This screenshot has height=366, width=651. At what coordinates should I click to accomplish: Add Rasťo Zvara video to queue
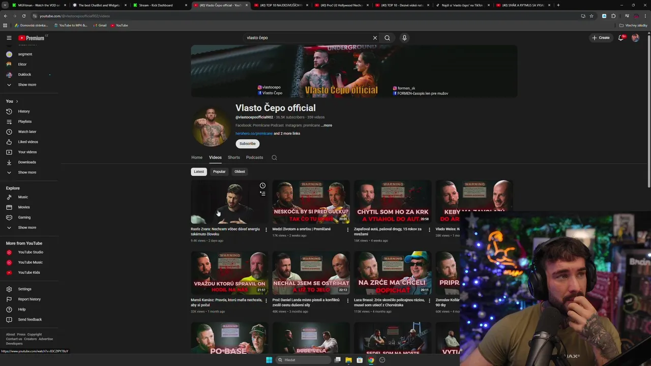tap(262, 193)
